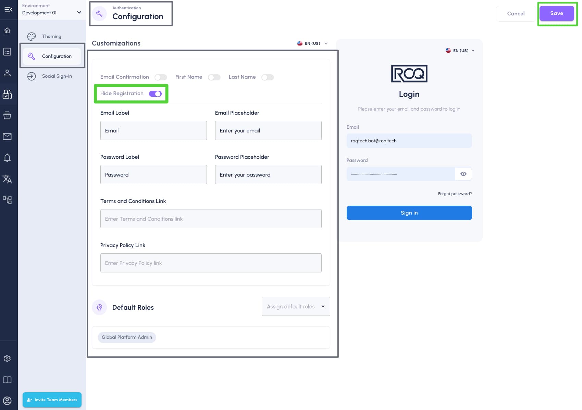Viewport: 582px width, 410px height.
Task: Open the home icon in sidebar
Action: tap(7, 30)
